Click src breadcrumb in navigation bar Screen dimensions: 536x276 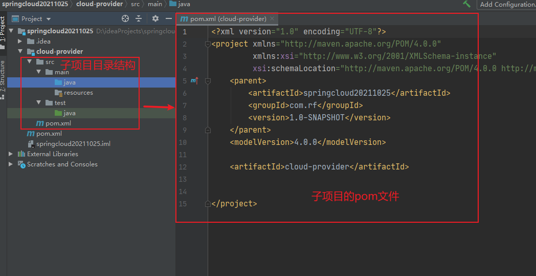coord(136,4)
